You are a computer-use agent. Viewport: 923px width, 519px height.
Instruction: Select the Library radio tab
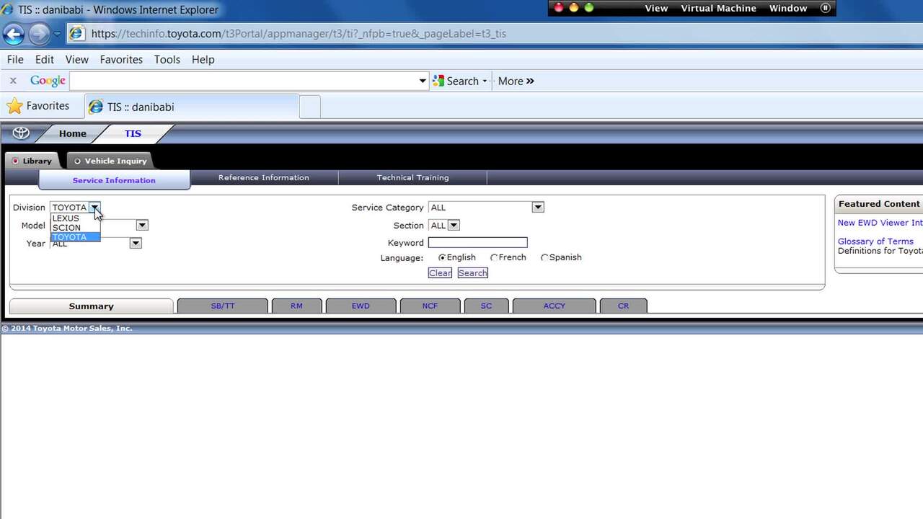(x=32, y=161)
